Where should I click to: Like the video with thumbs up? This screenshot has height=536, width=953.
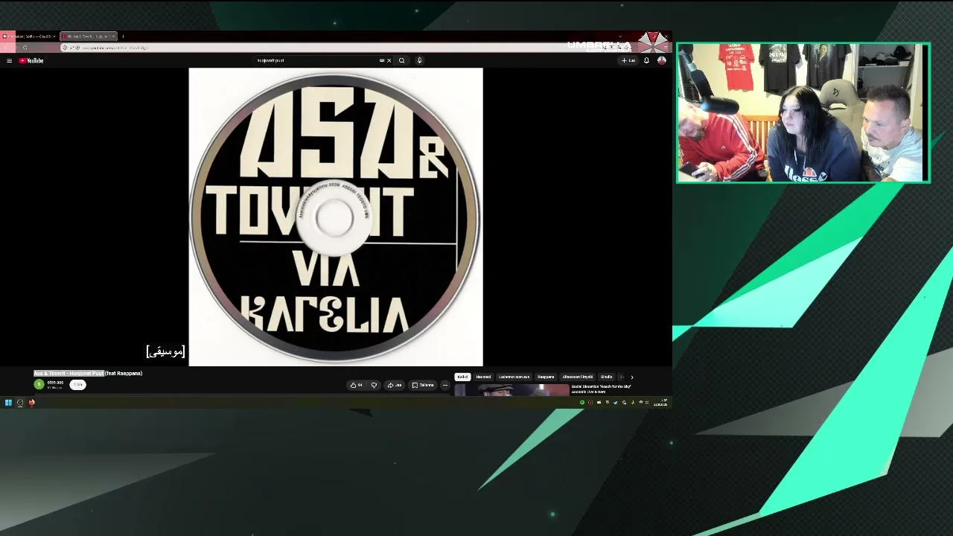357,385
